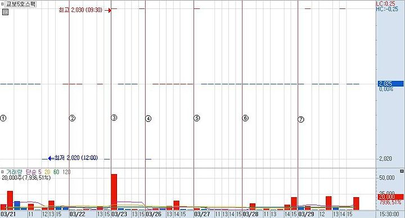Click the red volume bar at 14 on 03/26

click(177, 206)
